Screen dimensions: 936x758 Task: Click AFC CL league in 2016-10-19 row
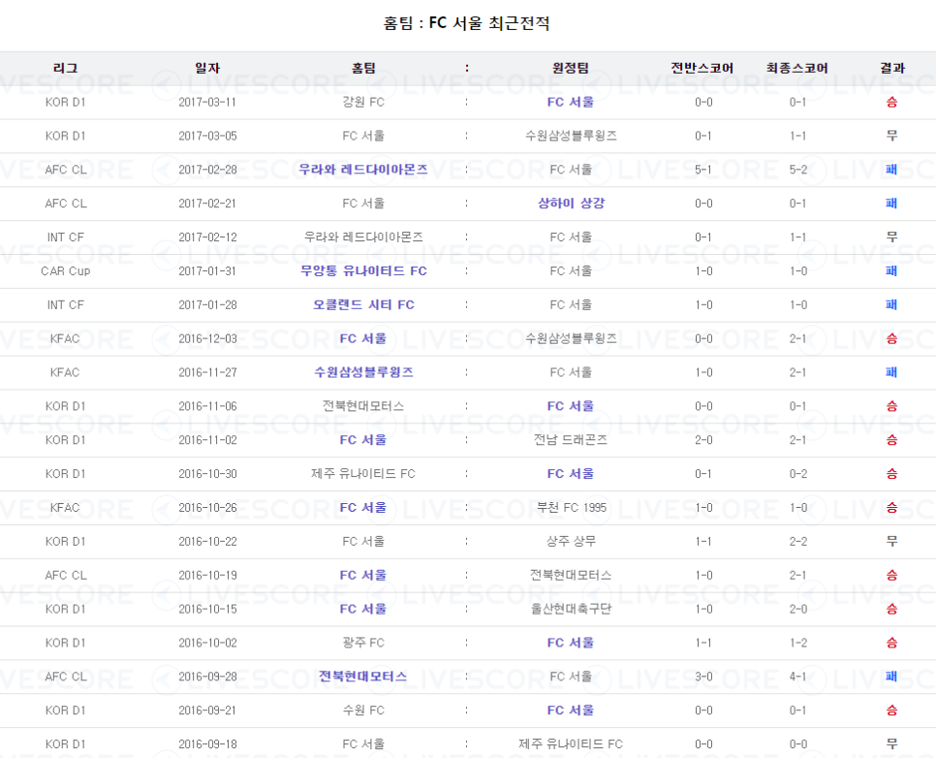[x=65, y=575]
